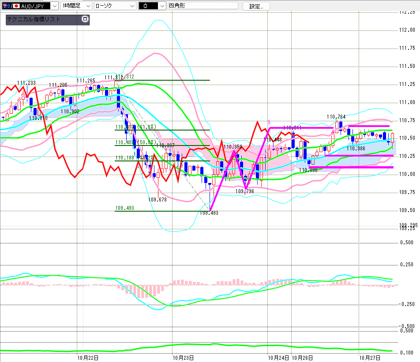The height and width of the screenshot is (362, 420).
Task: Click the 110.00 price axis label
Action: click(407, 174)
